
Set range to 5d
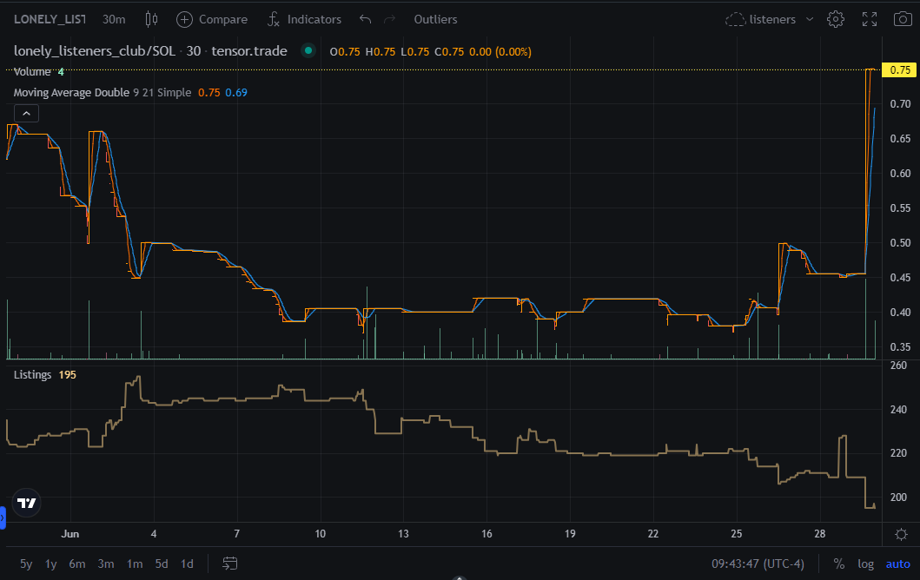pyautogui.click(x=162, y=564)
